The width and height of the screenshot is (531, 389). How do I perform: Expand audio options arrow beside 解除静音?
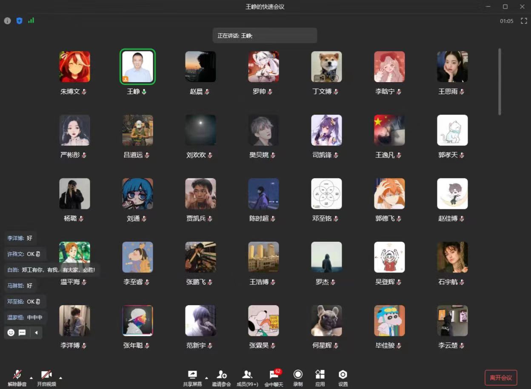pos(31,378)
